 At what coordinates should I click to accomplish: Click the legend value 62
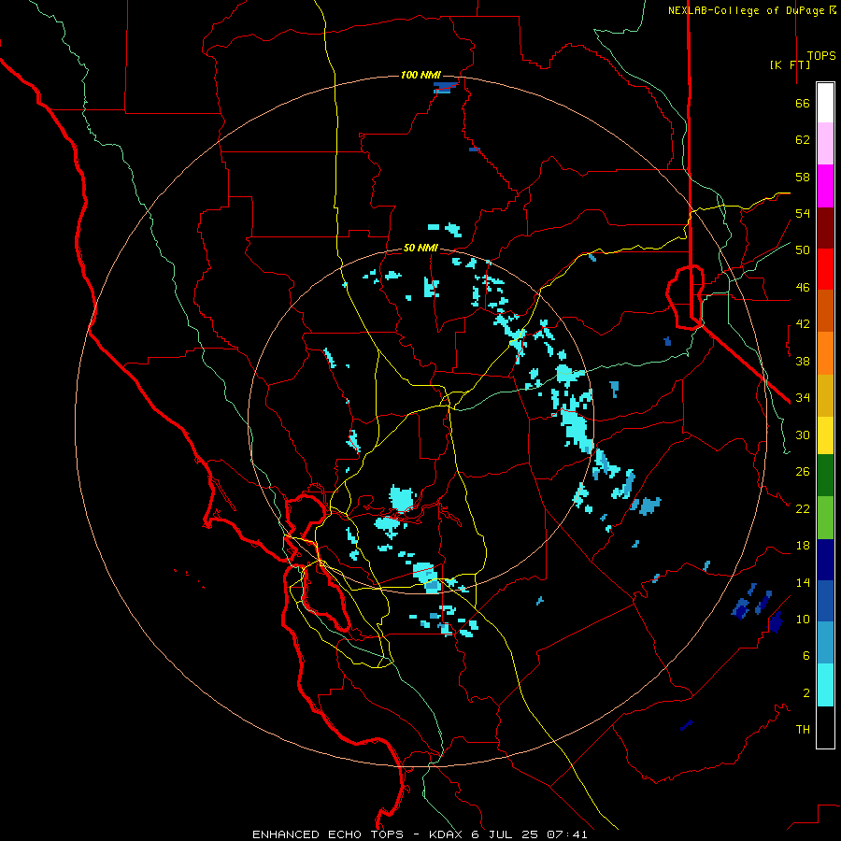pos(803,140)
